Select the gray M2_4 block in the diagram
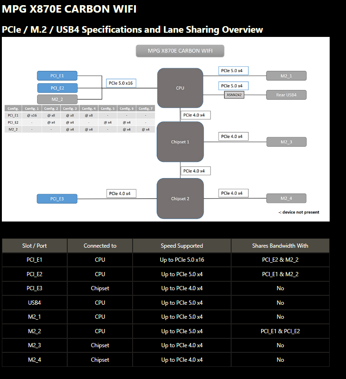The height and width of the screenshot is (379, 346). [x=286, y=198]
